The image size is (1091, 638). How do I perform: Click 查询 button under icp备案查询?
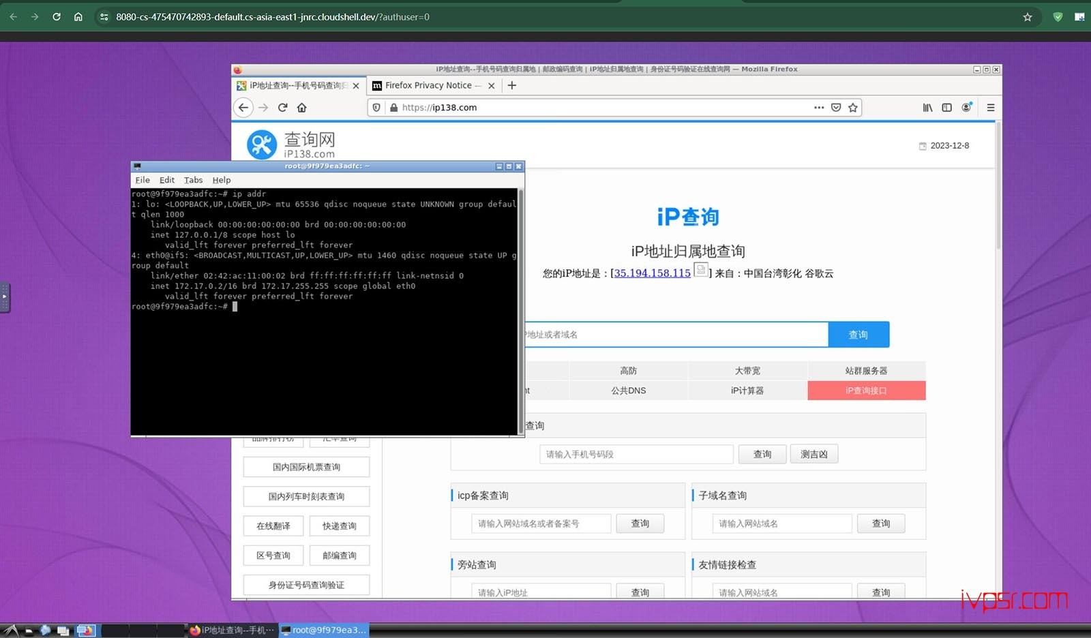(x=640, y=523)
